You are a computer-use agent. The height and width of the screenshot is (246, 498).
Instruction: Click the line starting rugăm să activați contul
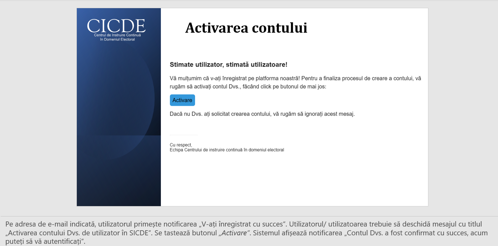[x=248, y=87]
